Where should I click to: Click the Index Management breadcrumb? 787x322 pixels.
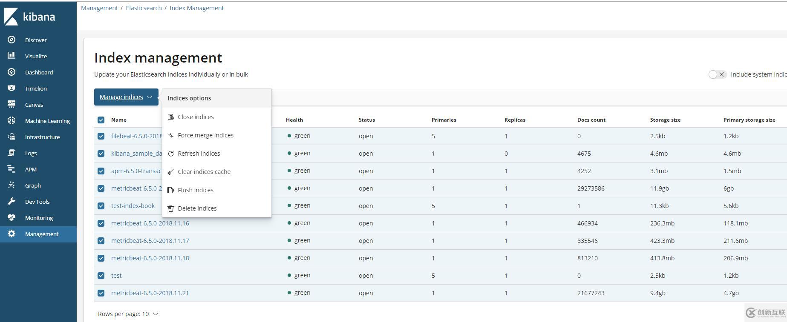point(196,8)
